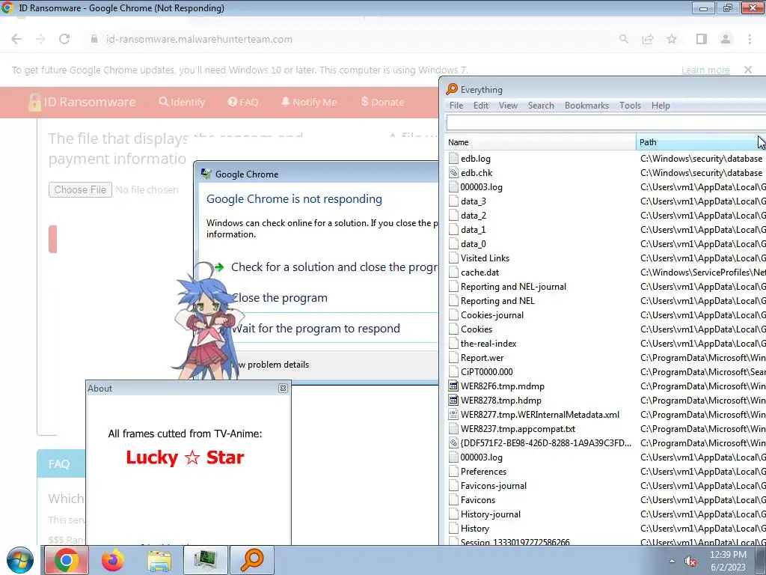Viewport: 766px width, 575px height.
Task: Click the {DDF571F2-BE98... file icon
Action: pyautogui.click(x=453, y=443)
